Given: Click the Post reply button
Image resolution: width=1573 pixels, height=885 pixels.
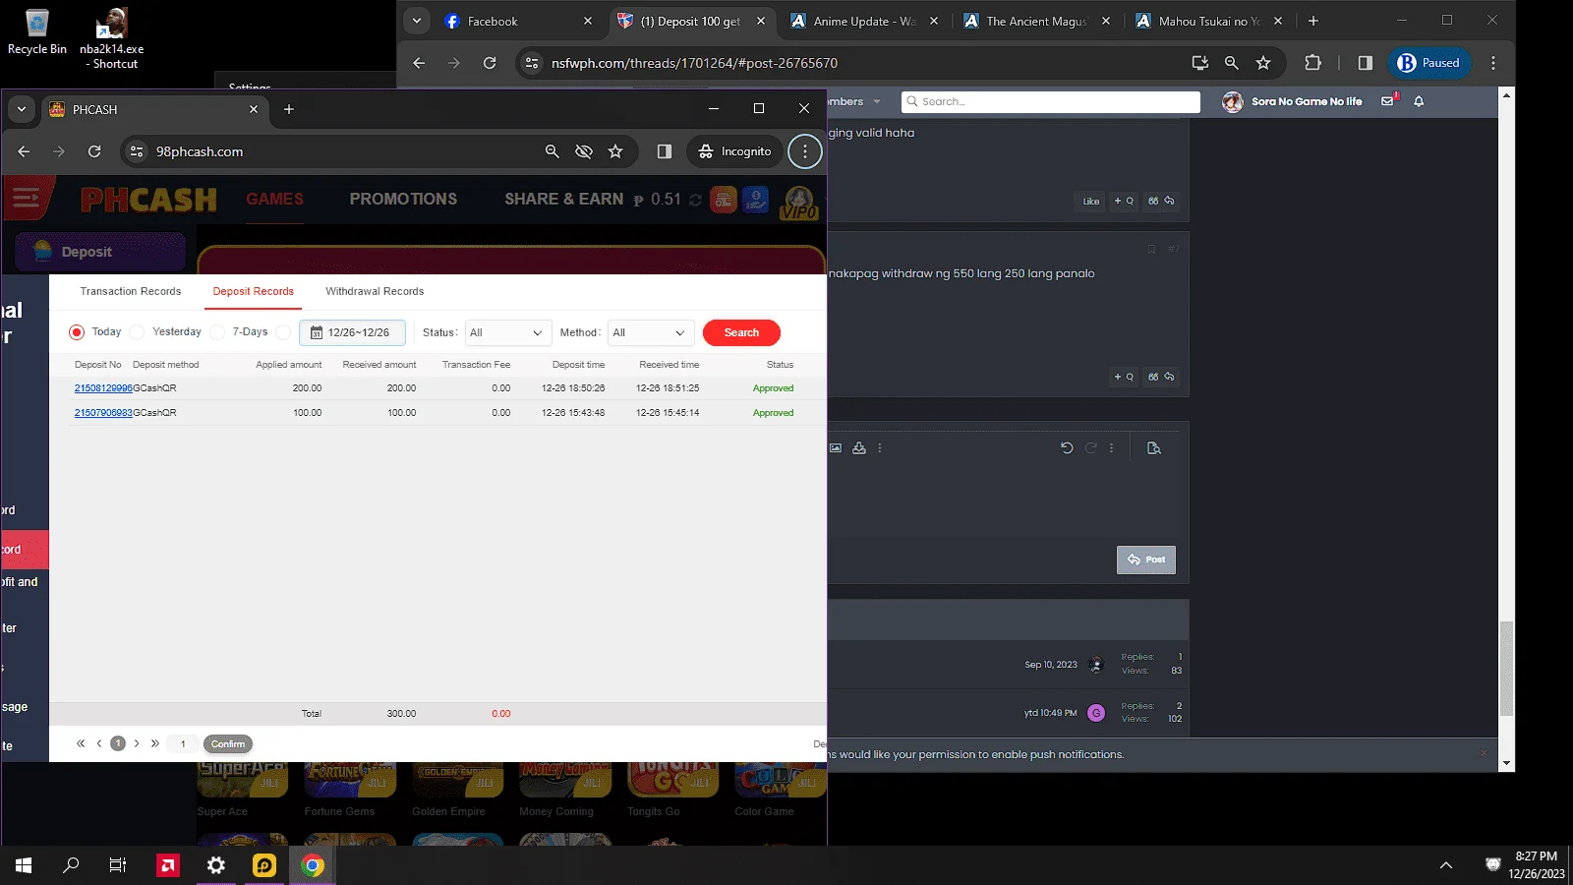Looking at the screenshot, I should [x=1146, y=560].
